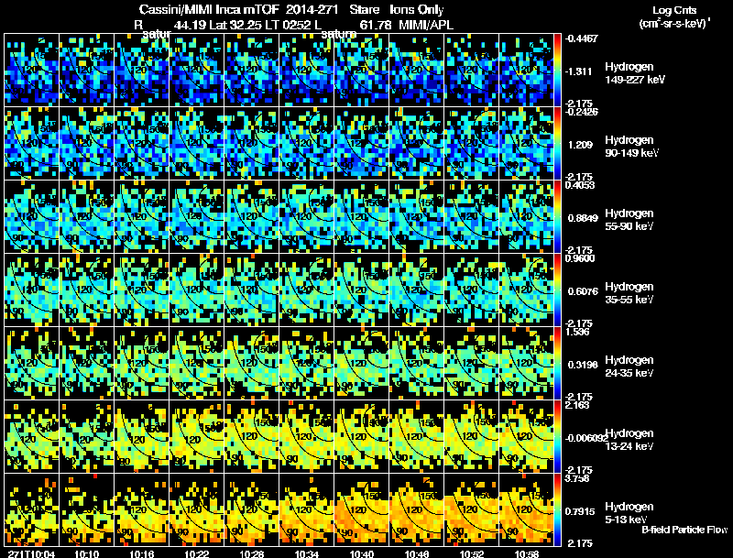
Task: Click the Cassini/MIMI Inca mTOF title
Action: [x=209, y=9]
